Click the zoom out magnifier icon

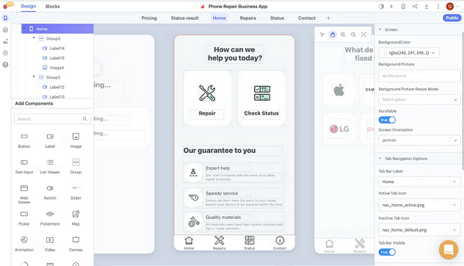click(x=353, y=35)
